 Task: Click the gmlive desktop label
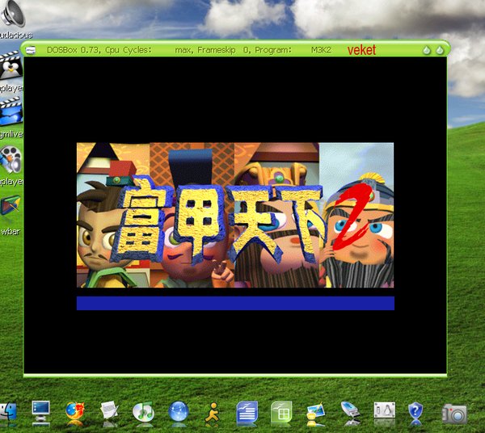tap(11, 133)
